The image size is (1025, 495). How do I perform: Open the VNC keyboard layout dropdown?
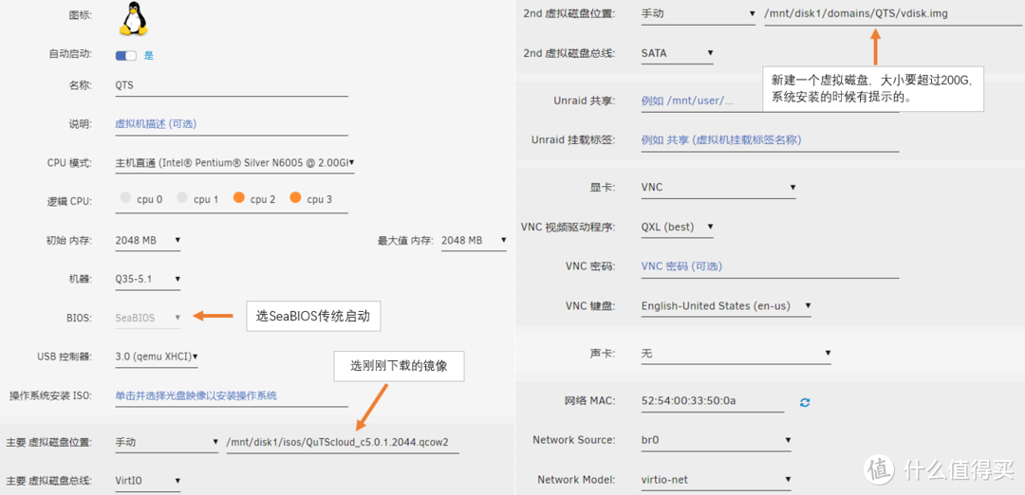pos(726,305)
